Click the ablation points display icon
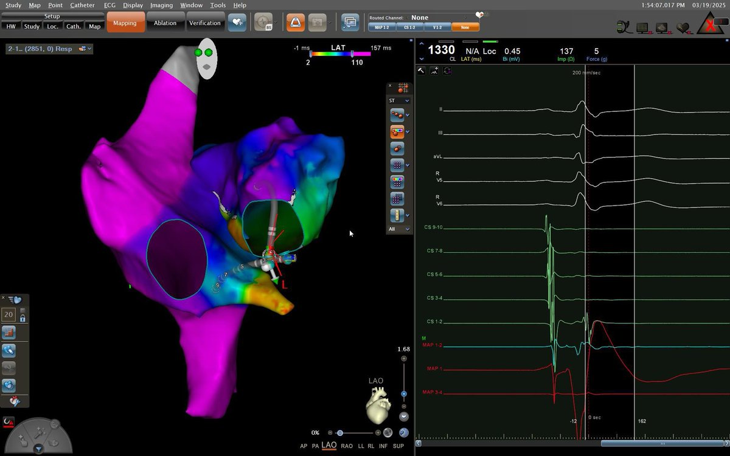Viewport: 730px width, 456px height. click(396, 114)
